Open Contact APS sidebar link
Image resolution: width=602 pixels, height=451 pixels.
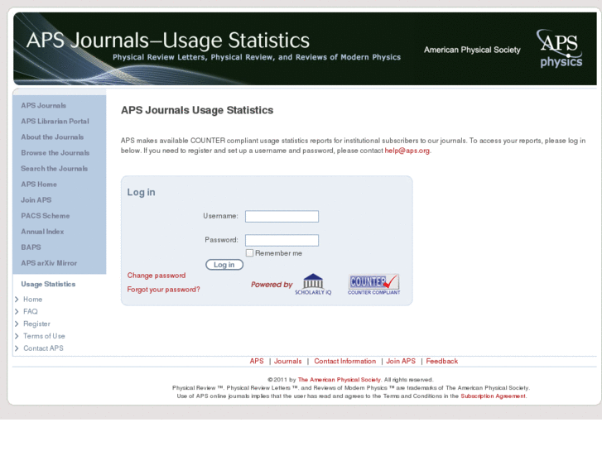click(x=43, y=348)
